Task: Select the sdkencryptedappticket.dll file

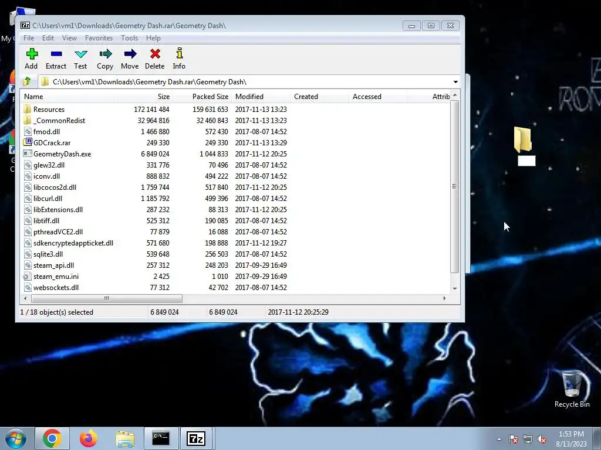Action: pos(73,243)
